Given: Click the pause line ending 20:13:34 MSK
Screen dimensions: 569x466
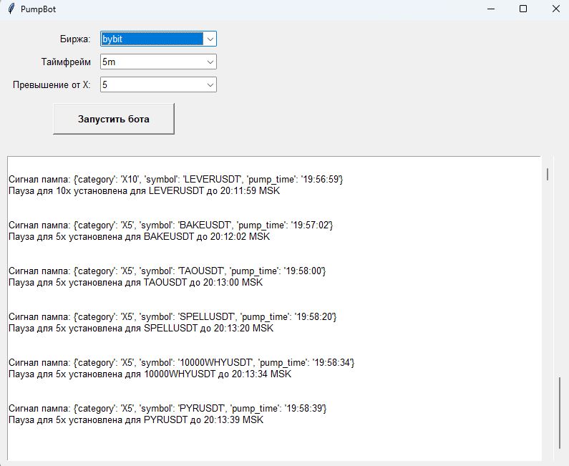Looking at the screenshot, I should [150, 374].
